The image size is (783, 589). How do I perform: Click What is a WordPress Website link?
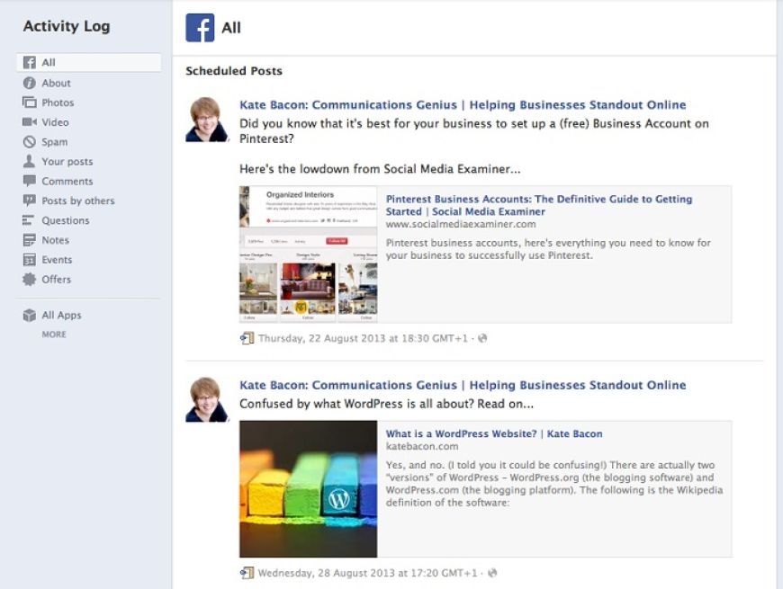(x=494, y=434)
